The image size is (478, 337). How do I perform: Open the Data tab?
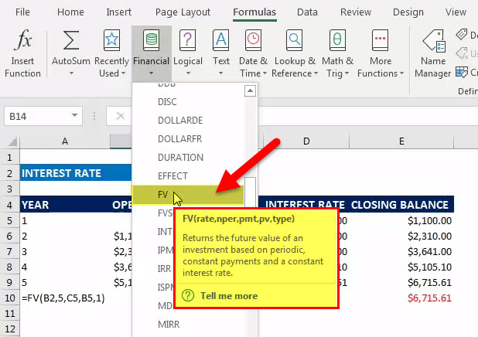click(307, 12)
